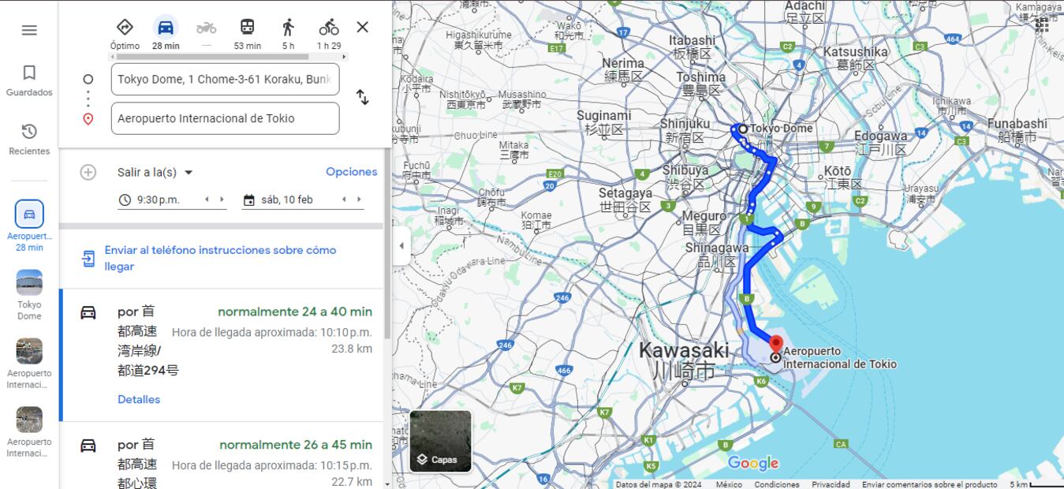Switch to walking directions
The height and width of the screenshot is (489, 1064).
pos(288,28)
